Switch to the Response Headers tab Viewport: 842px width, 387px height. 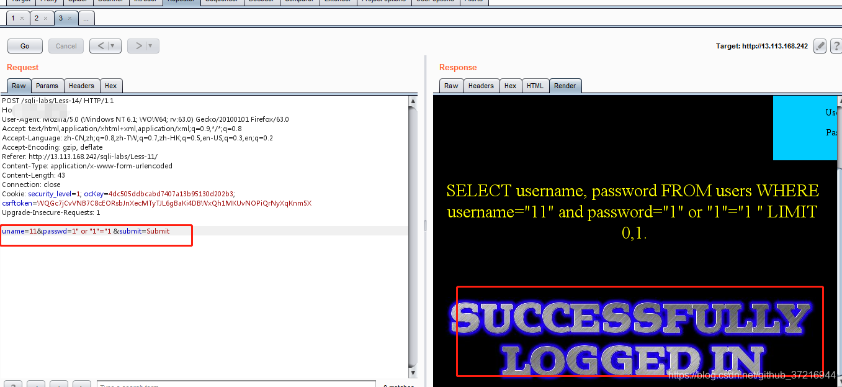tap(481, 86)
